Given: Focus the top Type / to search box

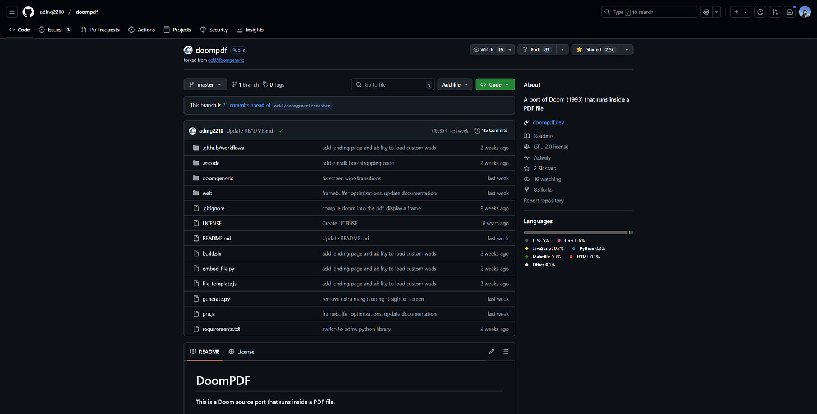Looking at the screenshot, I should (x=649, y=12).
